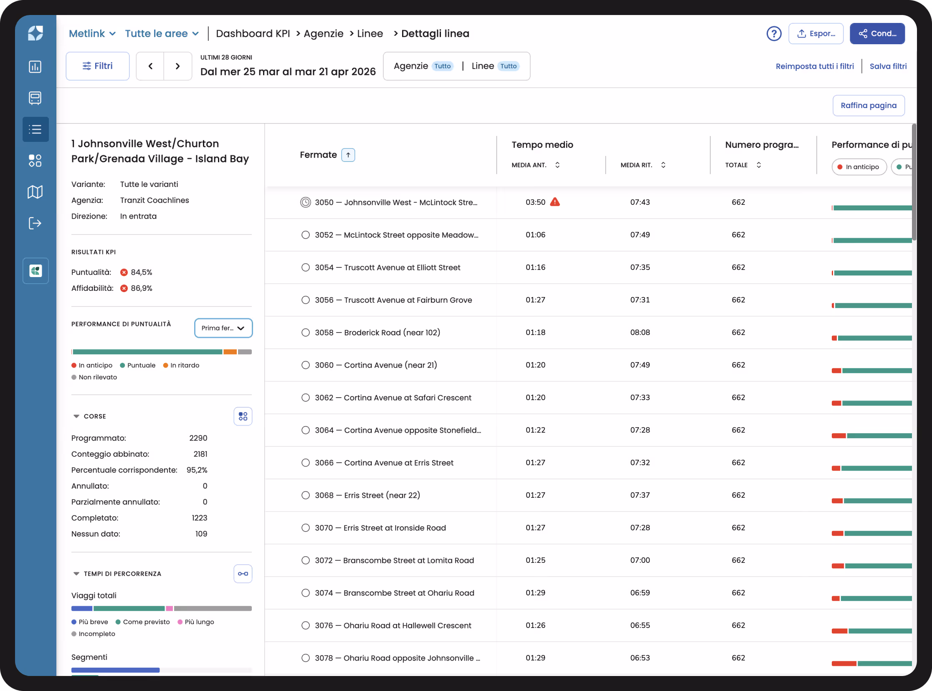Go to Linee breadcrumb
932x691 pixels.
click(370, 33)
